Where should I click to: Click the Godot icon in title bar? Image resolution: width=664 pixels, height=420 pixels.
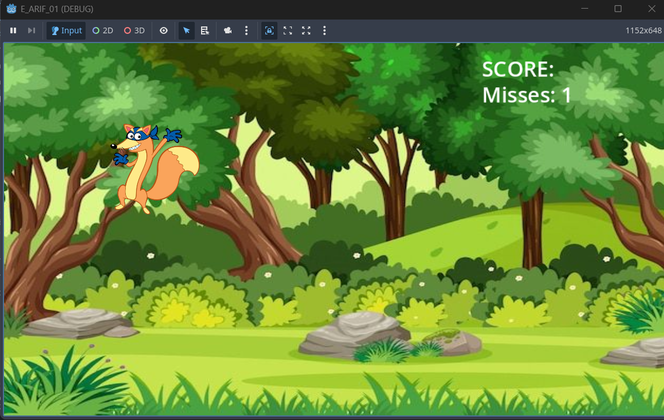coord(11,9)
